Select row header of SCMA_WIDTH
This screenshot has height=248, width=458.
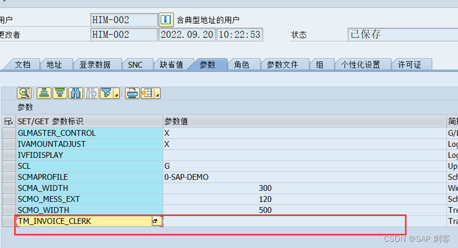(9, 188)
